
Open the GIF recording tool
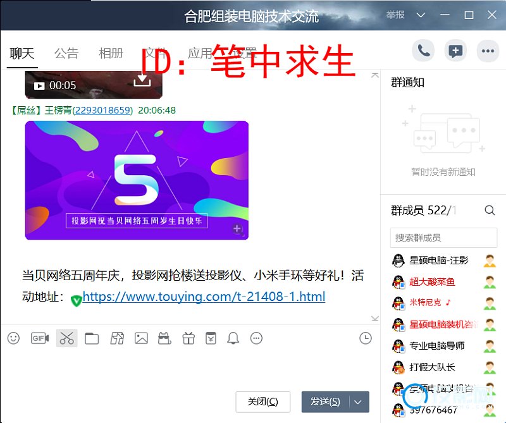pyautogui.click(x=40, y=338)
